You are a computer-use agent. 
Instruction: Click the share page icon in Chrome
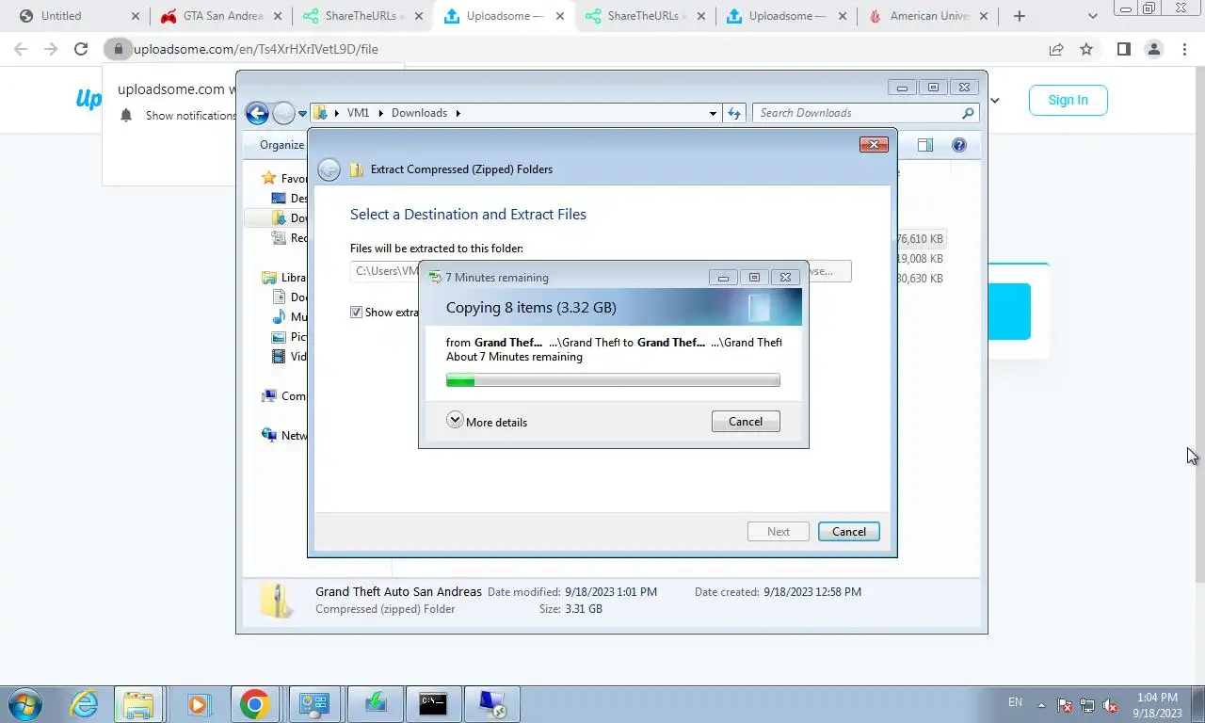[1056, 49]
